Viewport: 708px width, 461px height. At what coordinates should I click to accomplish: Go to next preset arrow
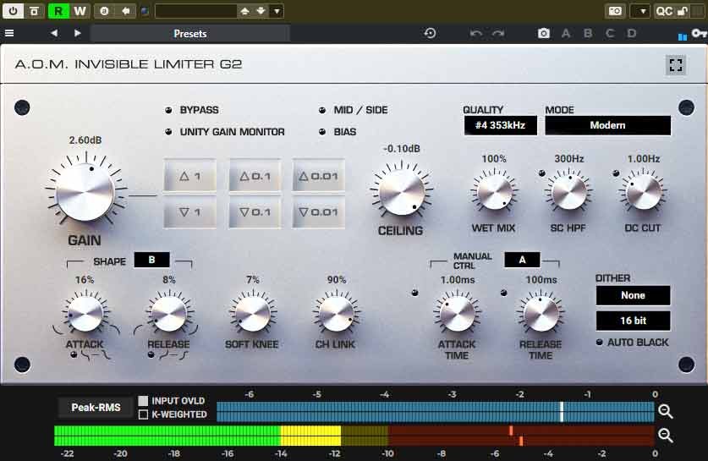[78, 33]
